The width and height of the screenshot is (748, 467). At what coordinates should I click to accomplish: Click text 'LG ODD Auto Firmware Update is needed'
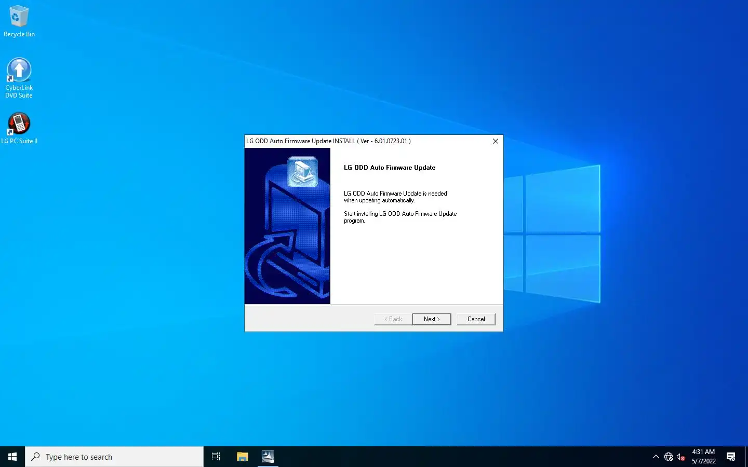coord(395,194)
